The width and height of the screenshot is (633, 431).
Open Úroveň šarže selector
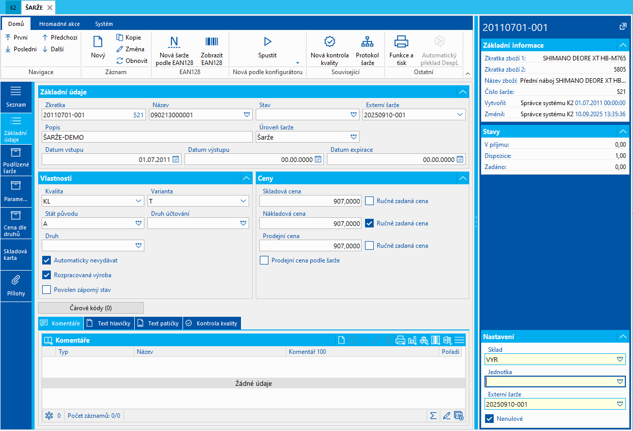[x=354, y=137]
